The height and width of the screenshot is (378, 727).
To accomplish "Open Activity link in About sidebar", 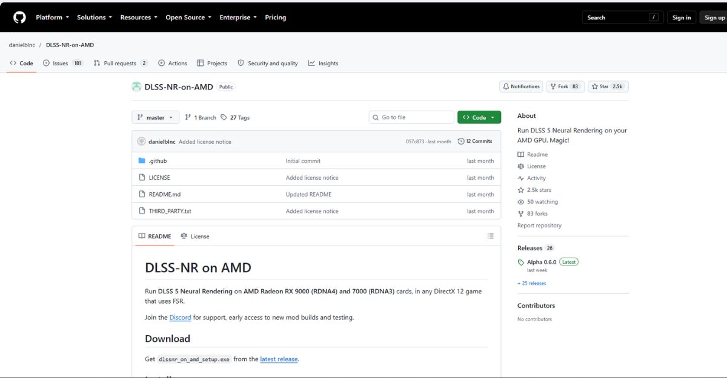I will [531, 178].
